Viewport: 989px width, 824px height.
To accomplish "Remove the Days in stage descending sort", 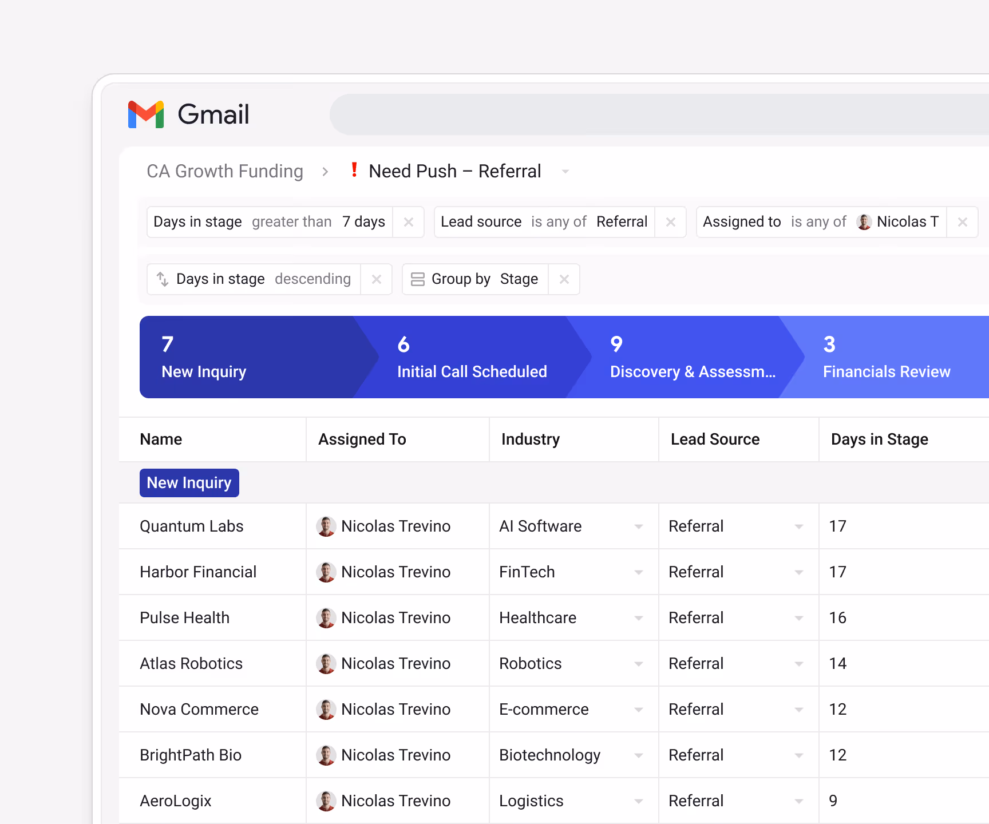I will click(x=377, y=279).
